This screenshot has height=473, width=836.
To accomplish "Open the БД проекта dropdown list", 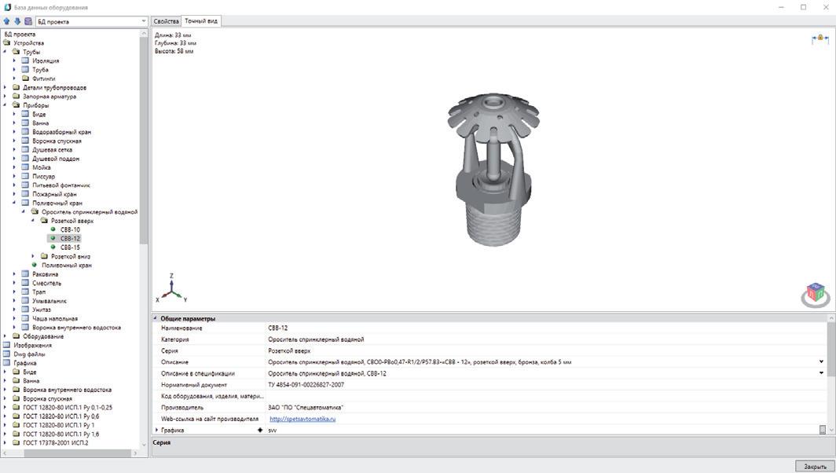I will pos(144,21).
